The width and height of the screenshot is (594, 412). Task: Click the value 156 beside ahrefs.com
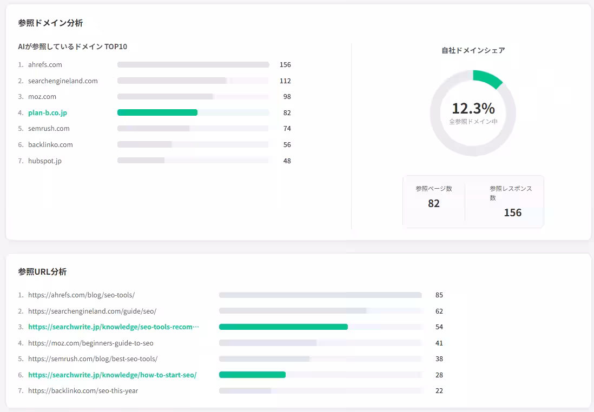tap(285, 65)
